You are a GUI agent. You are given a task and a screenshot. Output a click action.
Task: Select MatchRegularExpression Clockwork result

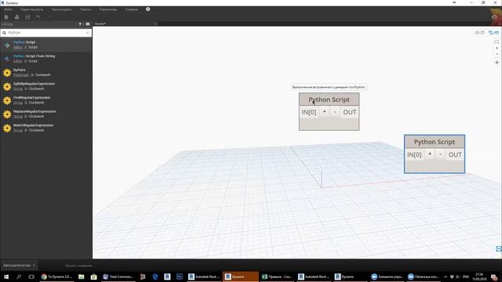click(x=46, y=128)
